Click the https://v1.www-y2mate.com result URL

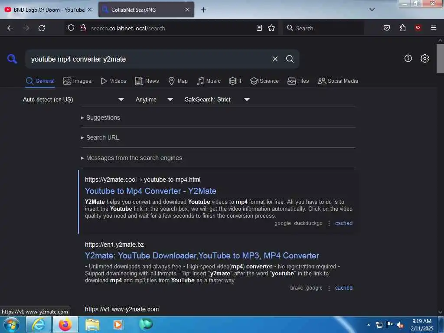122,309
